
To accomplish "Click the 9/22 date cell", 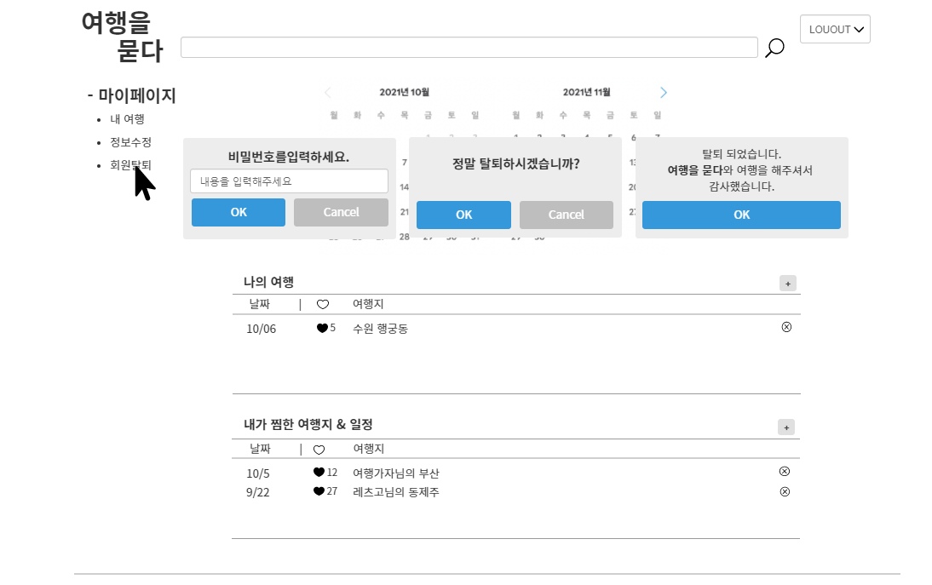I will tap(258, 493).
